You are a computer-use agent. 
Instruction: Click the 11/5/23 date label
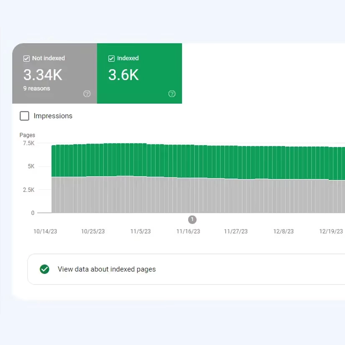coord(141,232)
